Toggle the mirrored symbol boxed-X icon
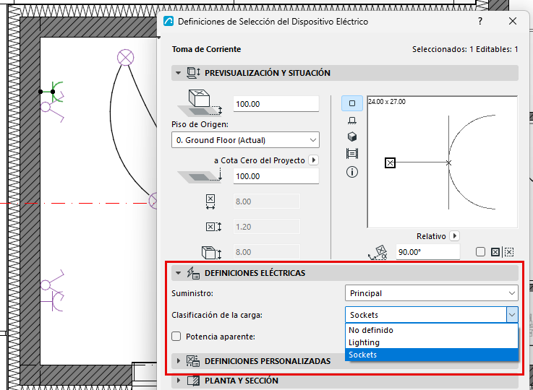The height and width of the screenshot is (390, 533). click(495, 252)
